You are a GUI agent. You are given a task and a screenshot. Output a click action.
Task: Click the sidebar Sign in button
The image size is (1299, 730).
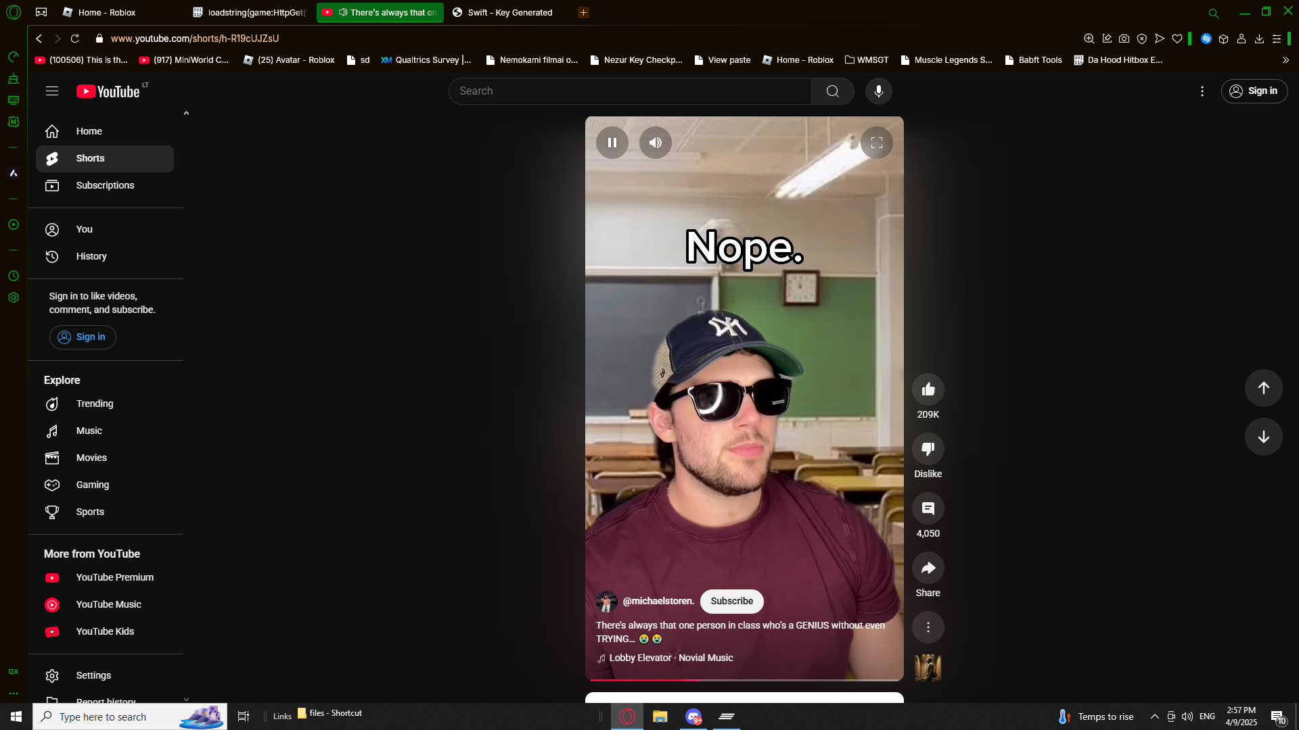[83, 337]
